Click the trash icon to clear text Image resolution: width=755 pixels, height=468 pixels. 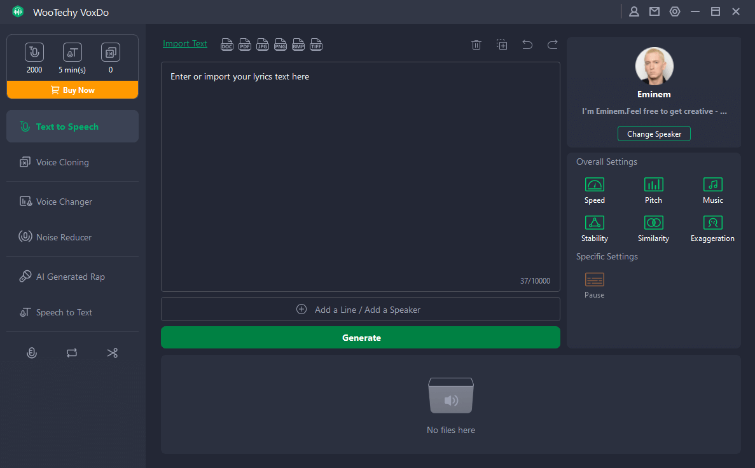click(x=476, y=45)
